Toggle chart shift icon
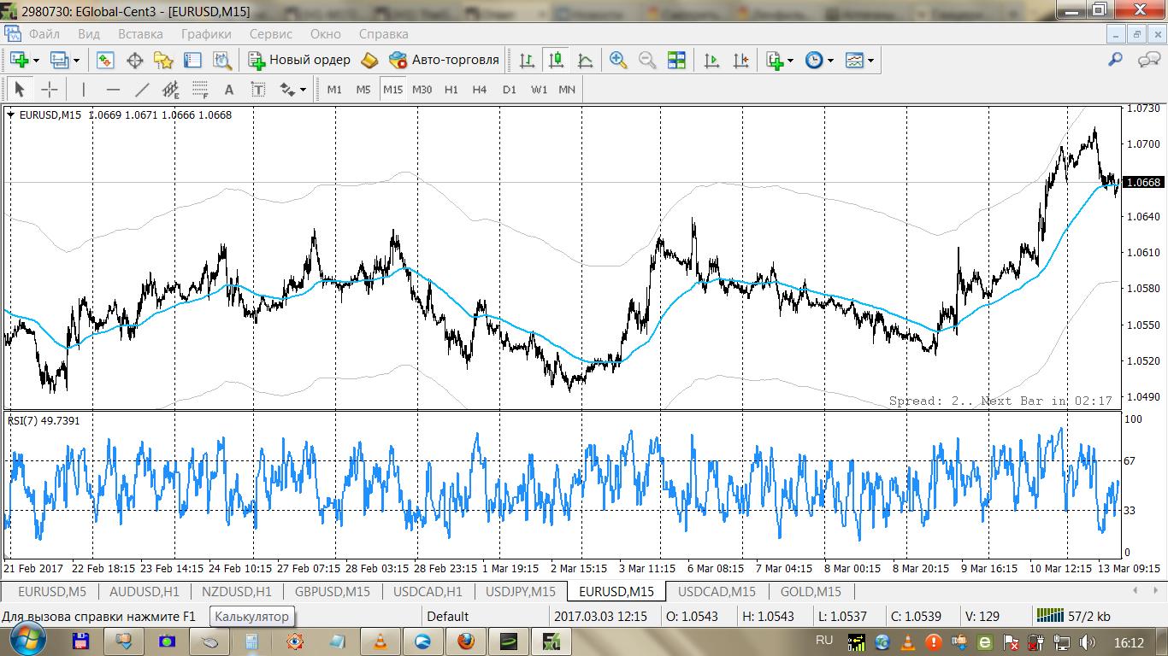The height and width of the screenshot is (656, 1168). tap(740, 60)
